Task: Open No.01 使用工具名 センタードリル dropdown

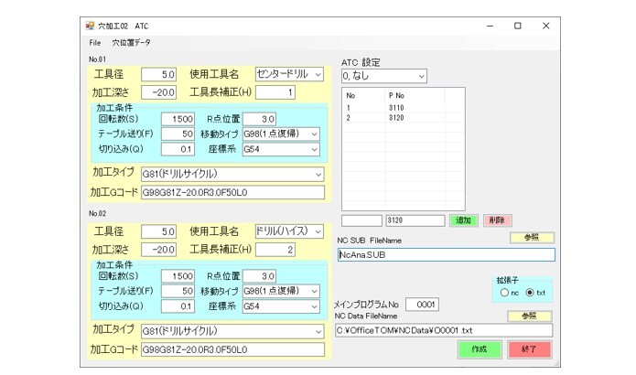Action: coord(318,74)
